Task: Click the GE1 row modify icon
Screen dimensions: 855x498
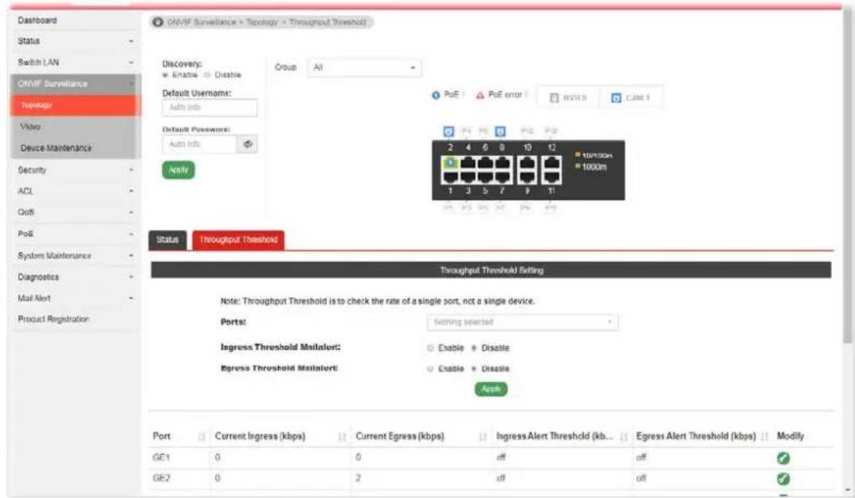Action: (783, 458)
